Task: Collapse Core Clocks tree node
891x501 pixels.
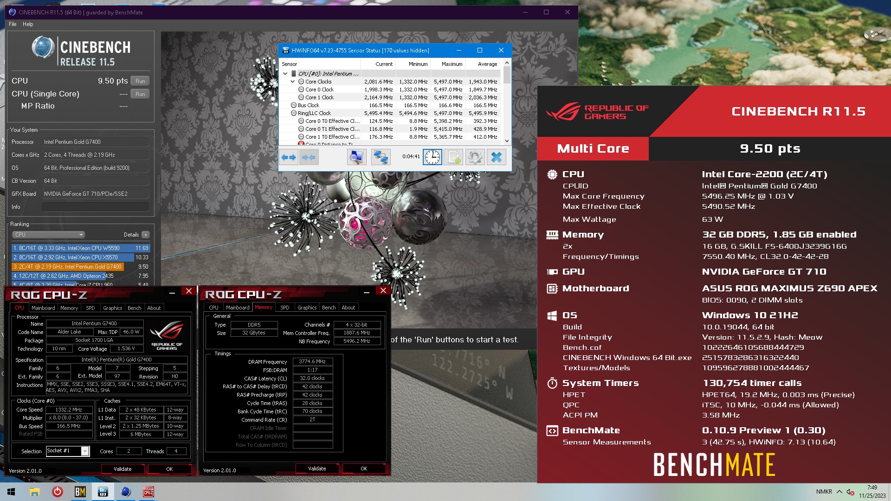Action: tap(293, 82)
